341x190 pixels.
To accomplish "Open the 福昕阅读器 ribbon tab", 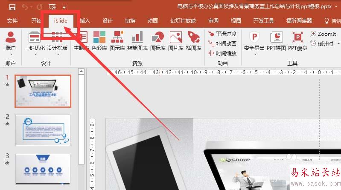I will tap(299, 21).
